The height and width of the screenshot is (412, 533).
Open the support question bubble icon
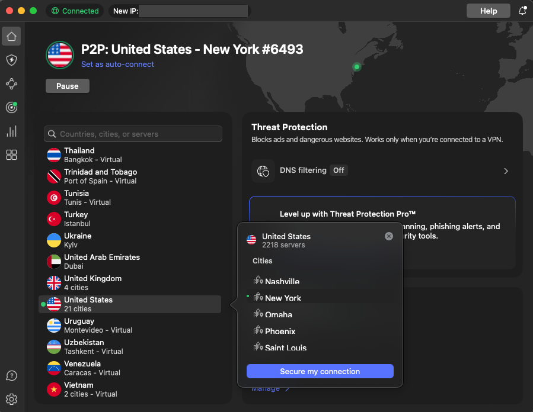11,376
